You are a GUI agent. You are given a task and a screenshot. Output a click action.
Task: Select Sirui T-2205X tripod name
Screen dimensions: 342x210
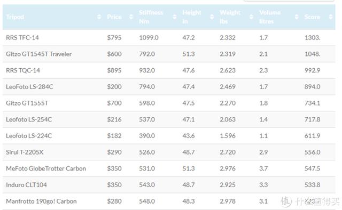click(x=25, y=152)
